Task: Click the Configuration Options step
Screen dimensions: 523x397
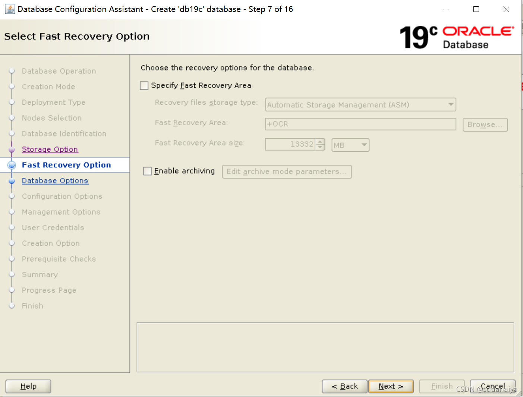Action: tap(62, 196)
